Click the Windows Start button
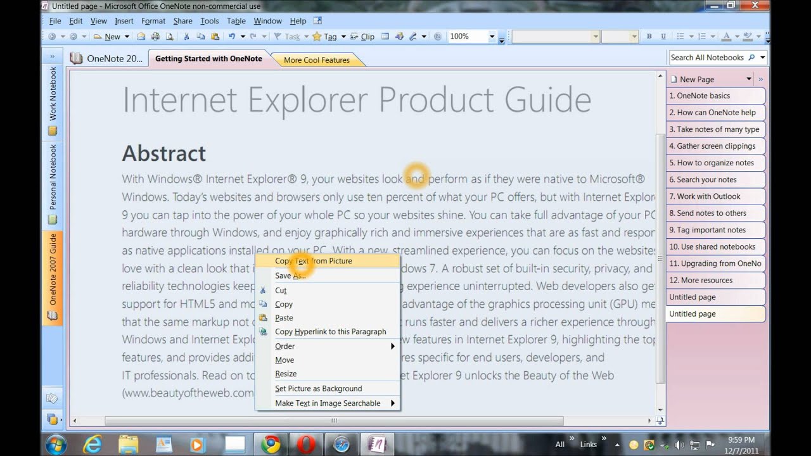This screenshot has height=456, width=811. pyautogui.click(x=55, y=444)
